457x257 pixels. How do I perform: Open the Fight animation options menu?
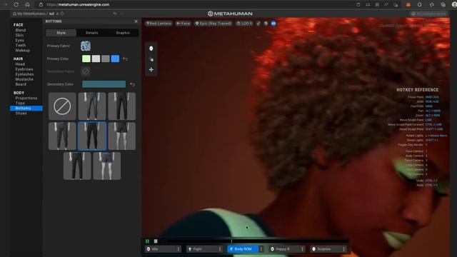[x=220, y=249]
